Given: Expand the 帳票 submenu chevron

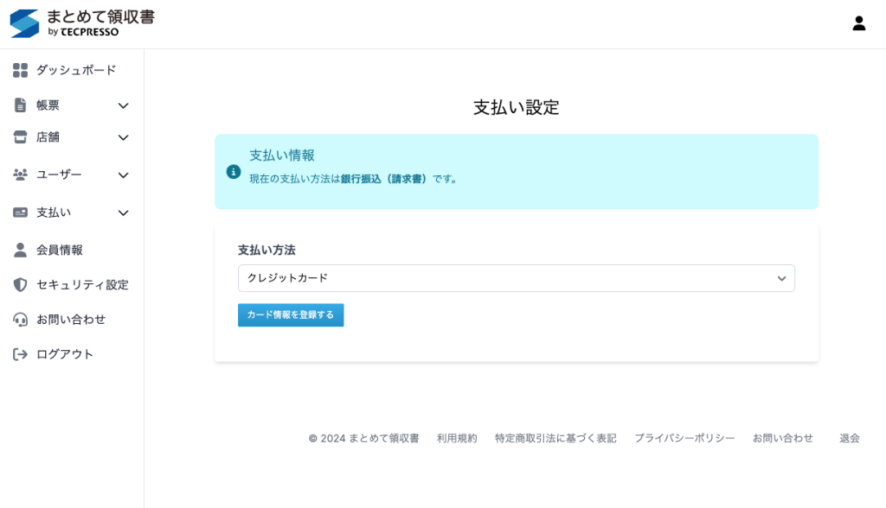Looking at the screenshot, I should tap(123, 105).
